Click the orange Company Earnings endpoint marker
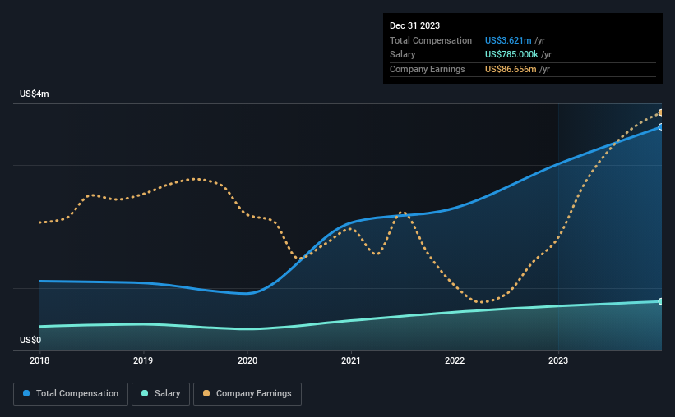 pos(661,112)
